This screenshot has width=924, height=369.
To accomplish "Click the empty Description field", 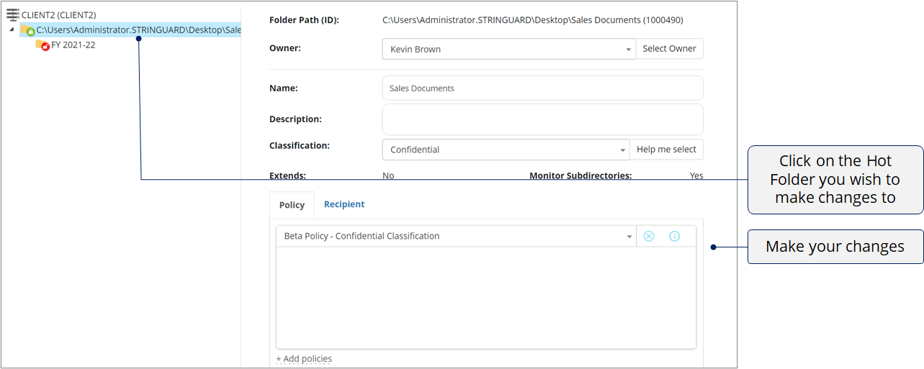I will (542, 119).
